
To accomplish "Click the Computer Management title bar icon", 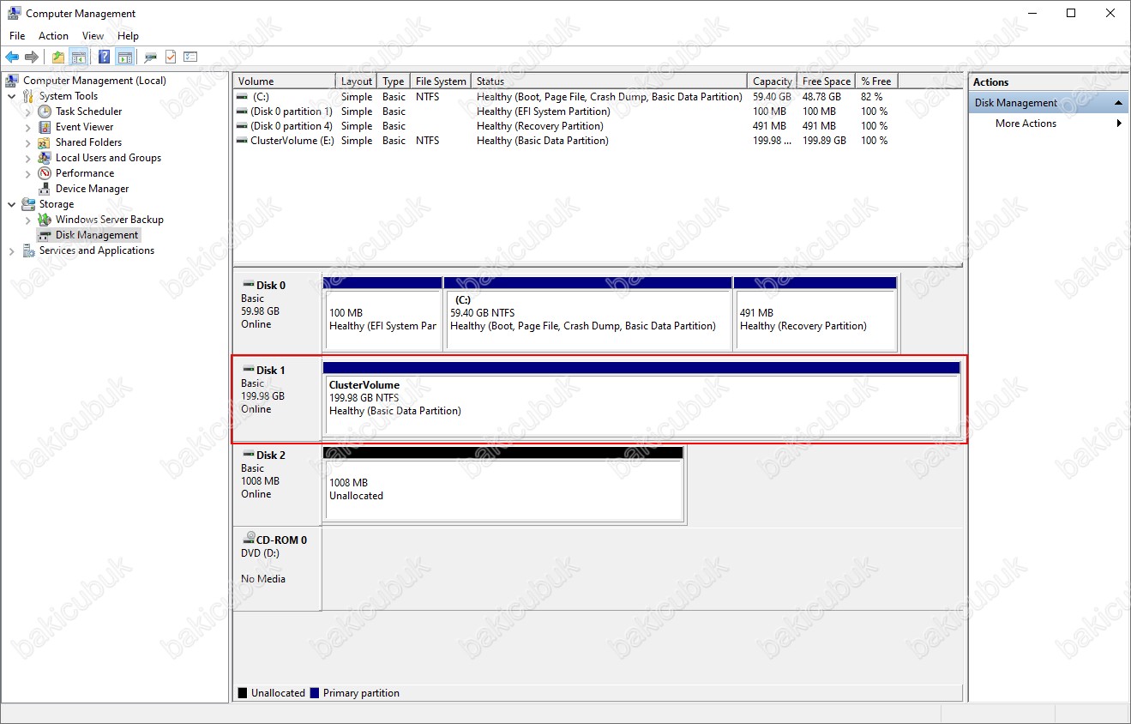I will tap(14, 13).
